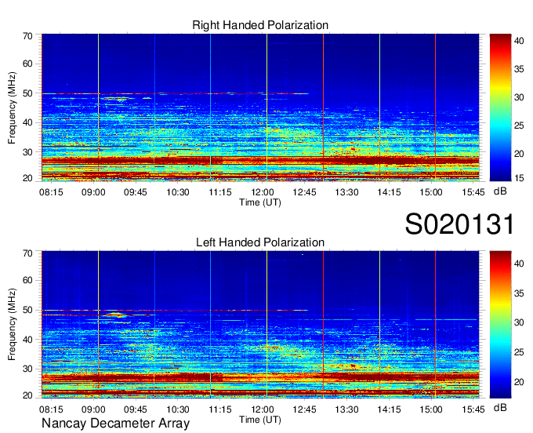
Task: Click the Nancay Decameter Array caption
Action: (115, 424)
